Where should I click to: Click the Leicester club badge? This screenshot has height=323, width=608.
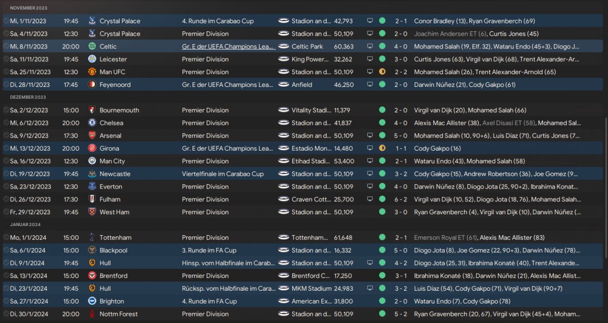(92, 59)
